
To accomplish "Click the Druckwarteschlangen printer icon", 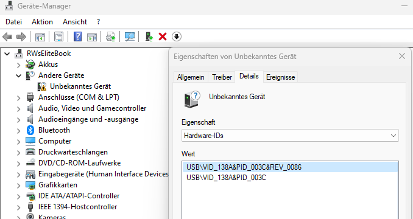I will coord(30,152).
